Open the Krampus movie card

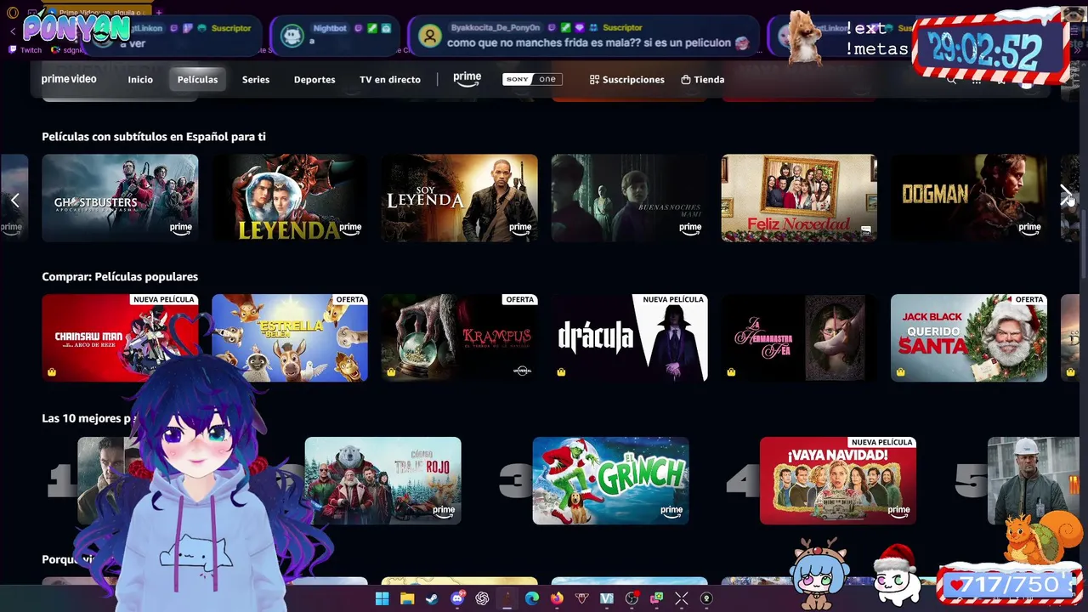point(460,337)
